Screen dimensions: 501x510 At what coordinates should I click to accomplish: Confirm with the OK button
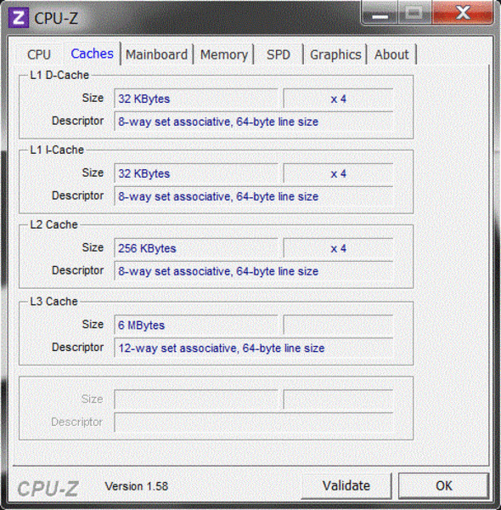tap(444, 485)
